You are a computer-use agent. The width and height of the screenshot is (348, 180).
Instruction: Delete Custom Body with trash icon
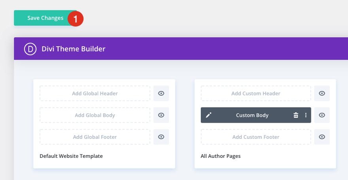296,115
